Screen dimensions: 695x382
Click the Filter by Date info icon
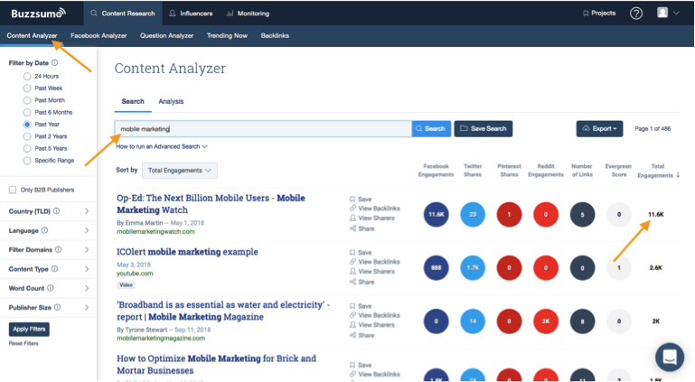coord(55,63)
